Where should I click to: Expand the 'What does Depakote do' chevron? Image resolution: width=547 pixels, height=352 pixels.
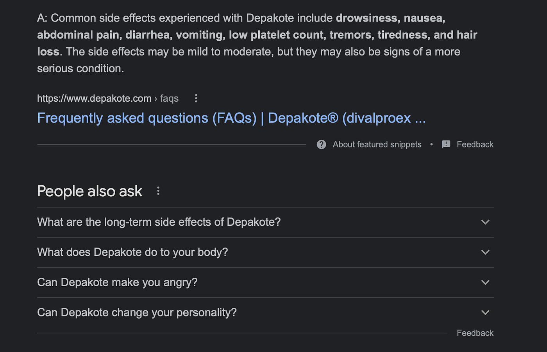485,252
